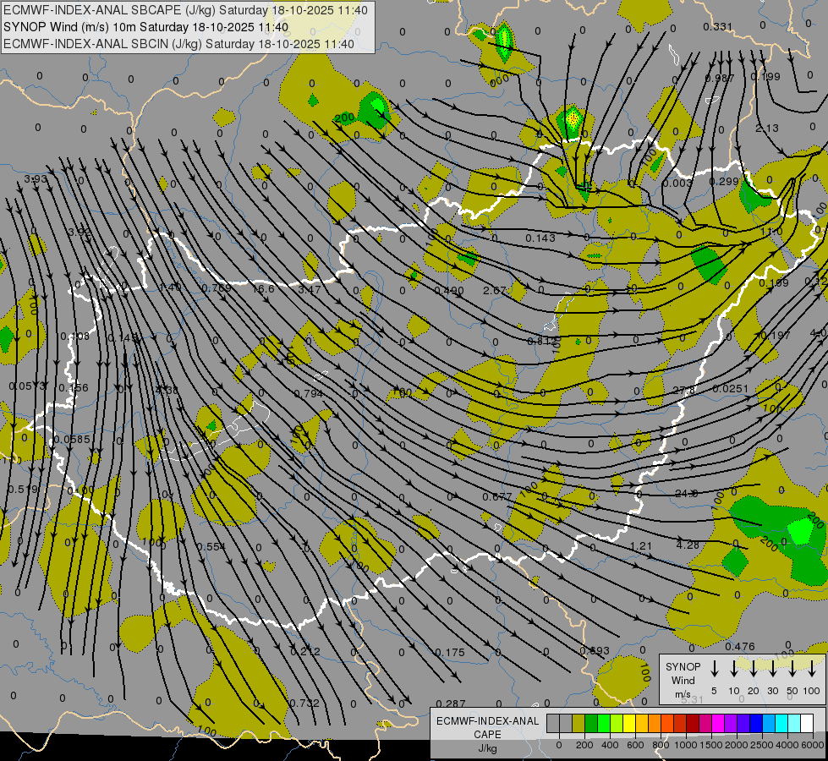Click the SYNOP Wind m/s legend label
Screen dimensions: 828x761
click(683, 681)
